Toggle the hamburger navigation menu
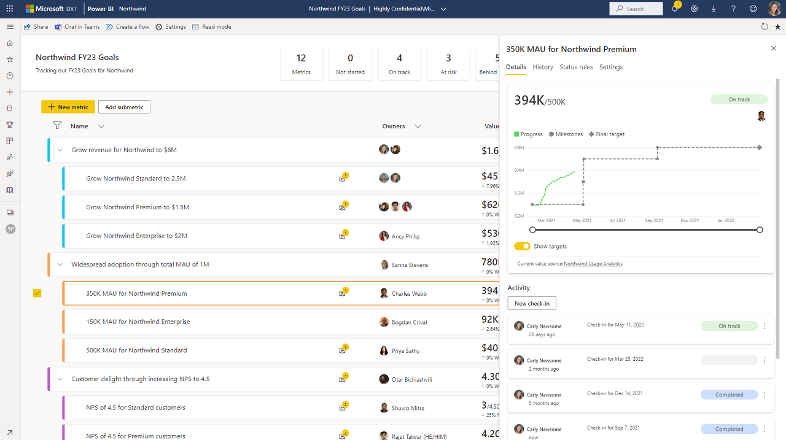Screen dimensions: 786x440 [10, 27]
